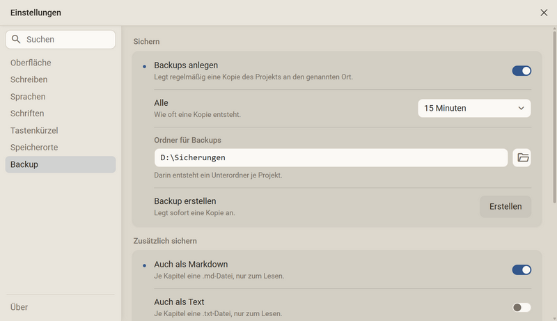
Task: Open the Über page
Action: 61,307
